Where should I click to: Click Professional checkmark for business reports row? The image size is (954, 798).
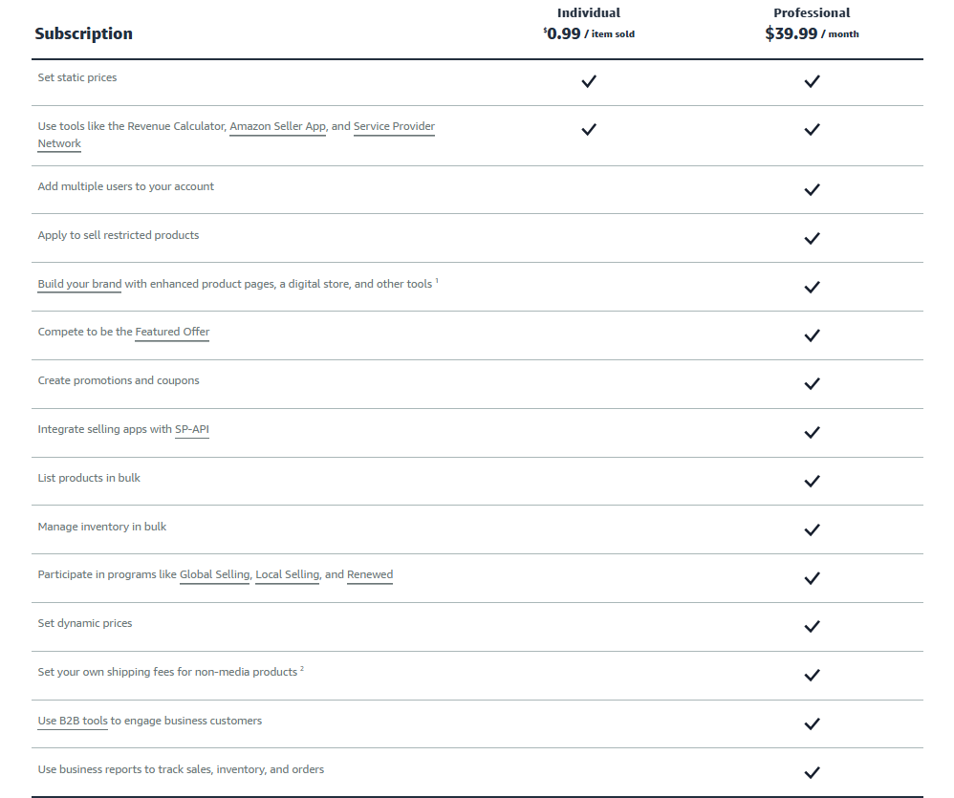click(812, 772)
